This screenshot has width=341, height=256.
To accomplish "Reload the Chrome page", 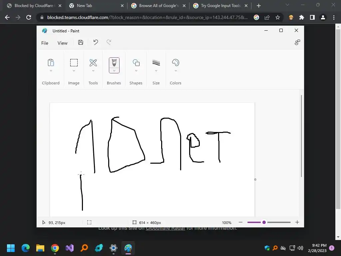I will point(29,17).
